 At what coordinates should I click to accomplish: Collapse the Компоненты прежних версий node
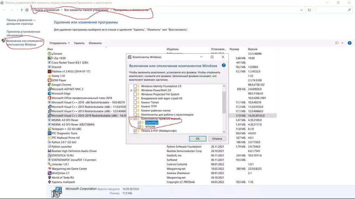coord(131,119)
